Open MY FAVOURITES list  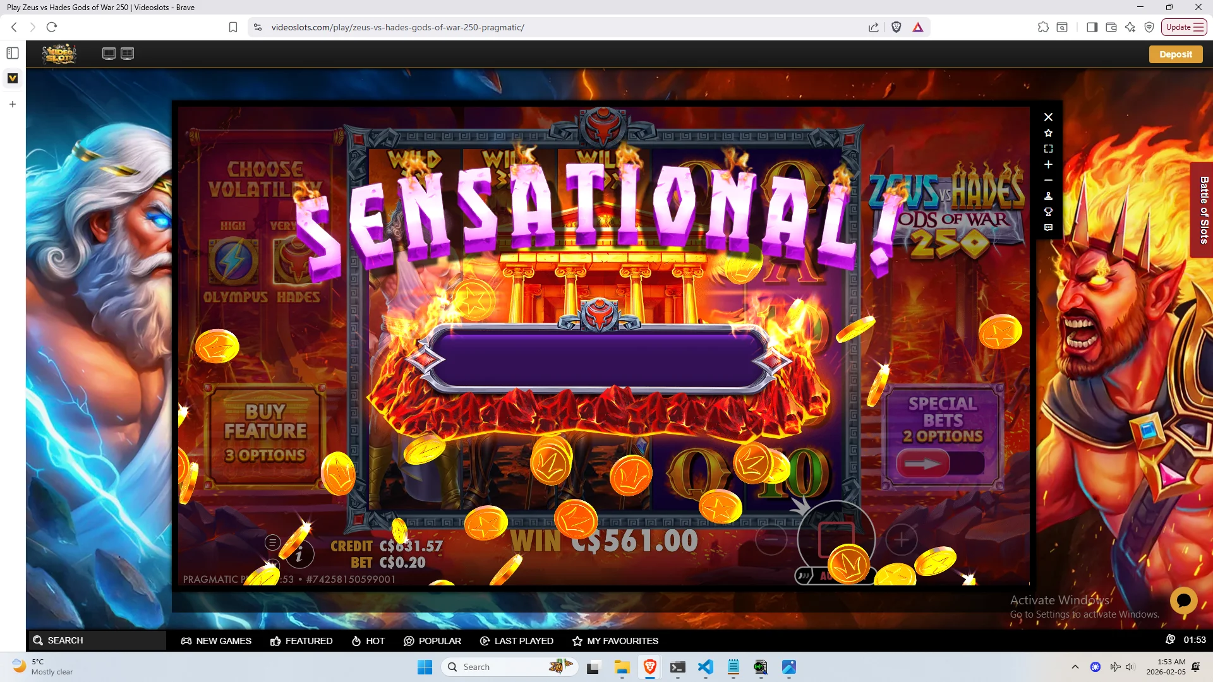point(615,641)
